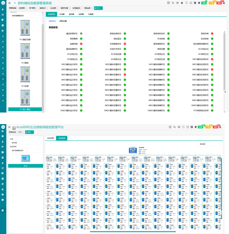Screen dimensions: 229x234
Task: Open user profile icon in AcrelEMS window header
Action: (x=220, y=127)
